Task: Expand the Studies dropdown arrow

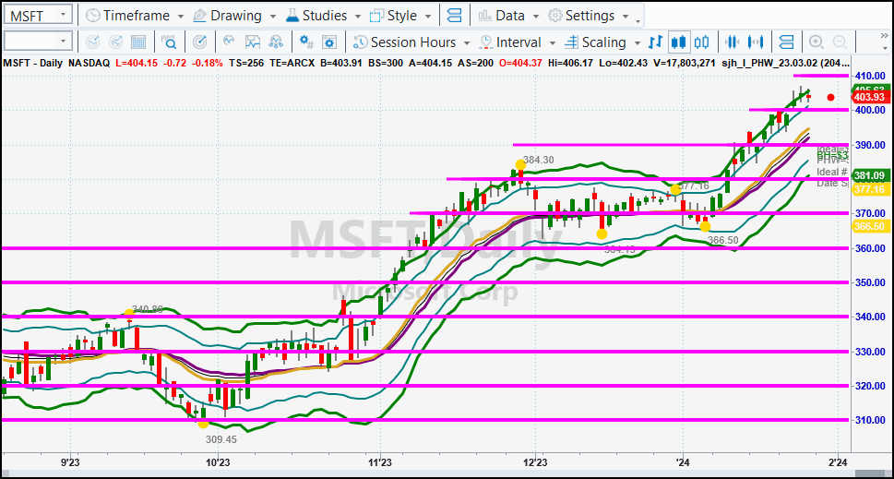Action: point(357,16)
